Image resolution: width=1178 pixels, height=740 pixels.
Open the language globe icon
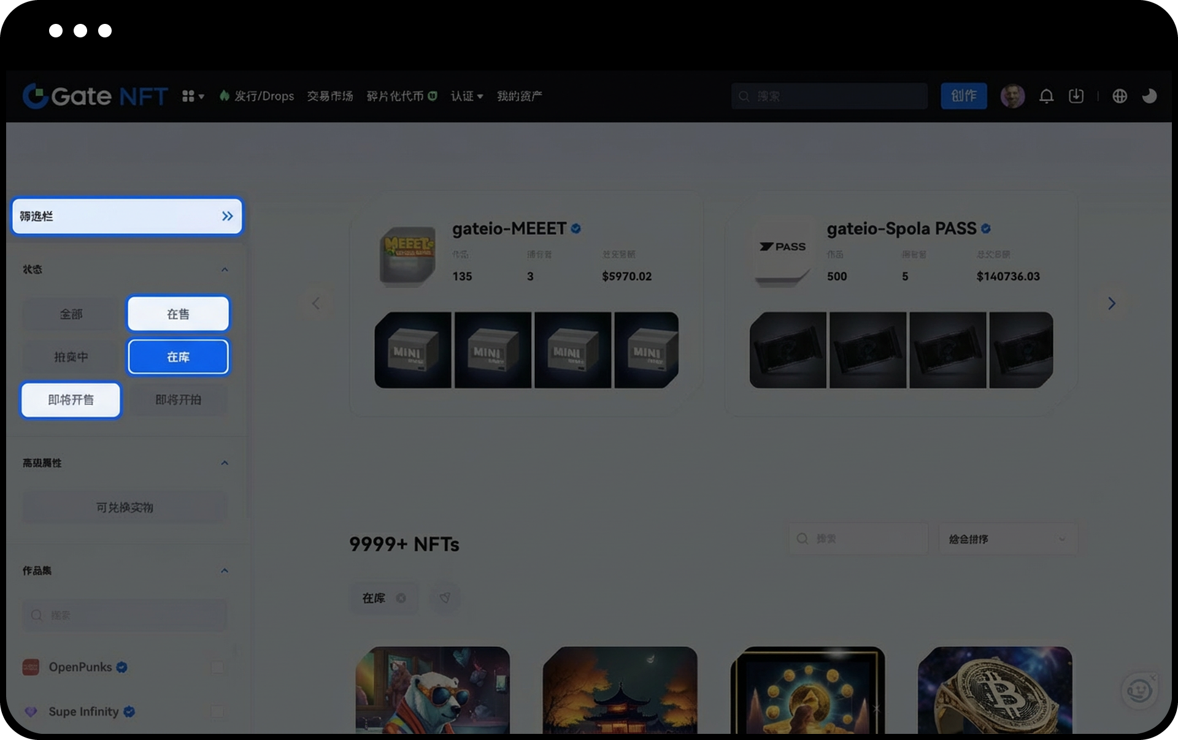point(1120,96)
